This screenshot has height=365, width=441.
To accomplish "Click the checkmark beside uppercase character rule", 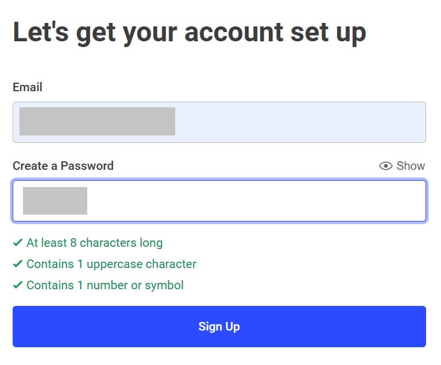I will click(18, 264).
